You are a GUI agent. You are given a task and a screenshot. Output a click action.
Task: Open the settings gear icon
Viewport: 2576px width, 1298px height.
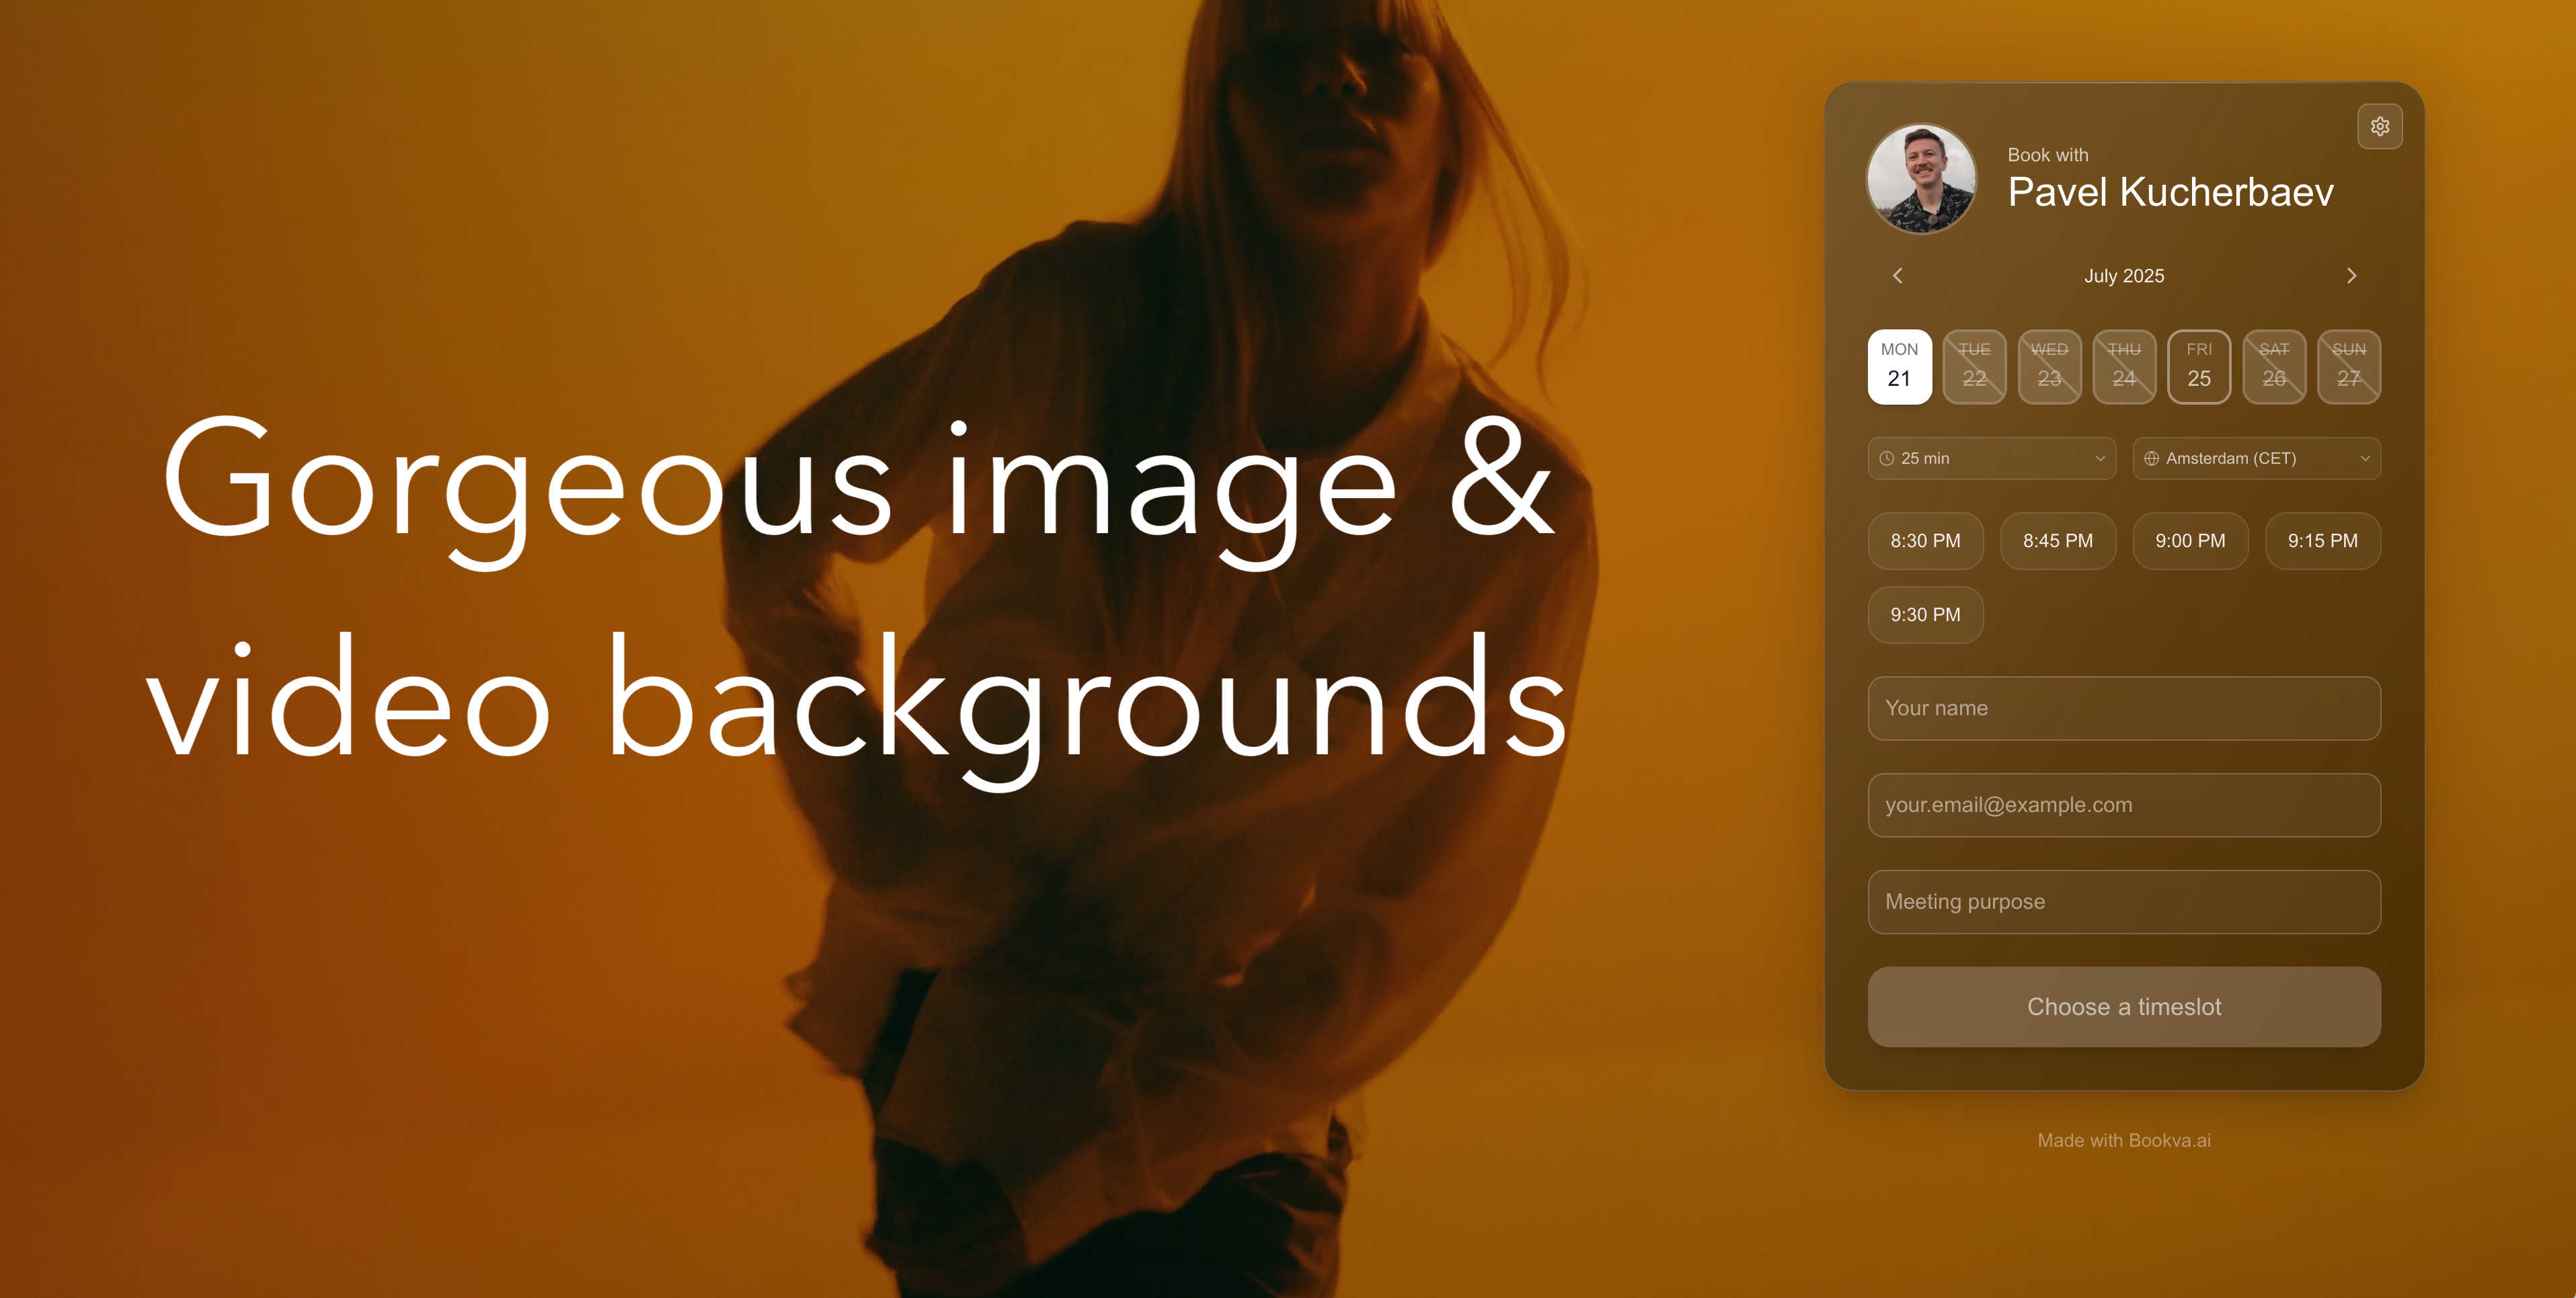2379,126
